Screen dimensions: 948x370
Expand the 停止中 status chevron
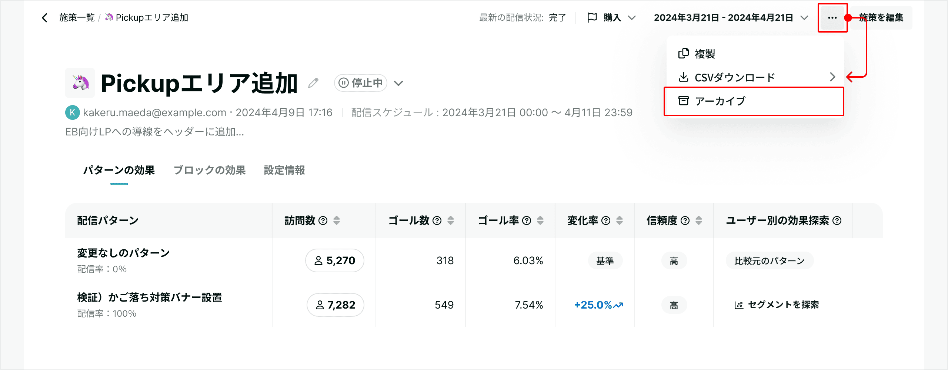[398, 83]
